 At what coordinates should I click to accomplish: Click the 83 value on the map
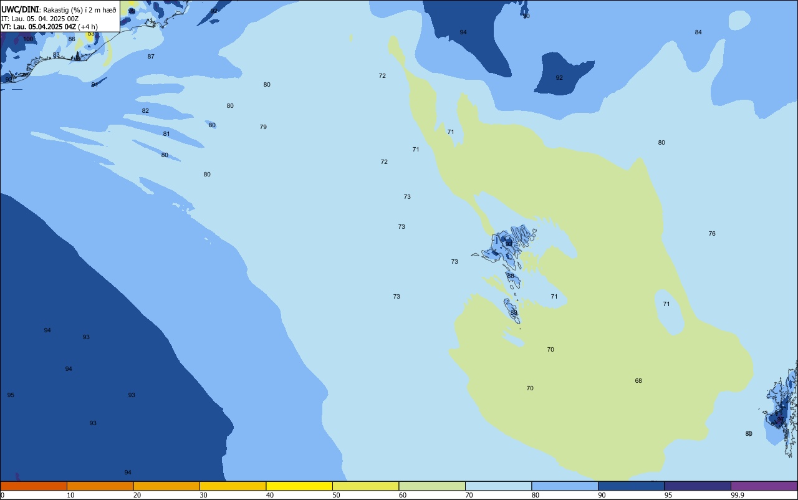point(56,55)
